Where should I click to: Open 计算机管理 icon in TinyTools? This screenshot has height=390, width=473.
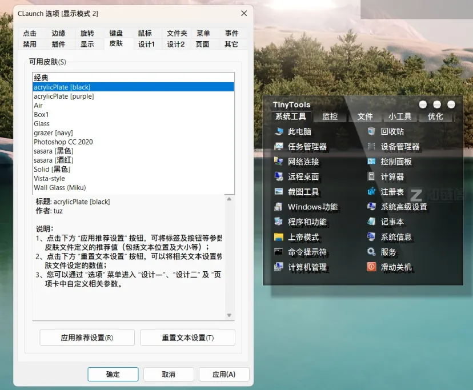pos(279,267)
